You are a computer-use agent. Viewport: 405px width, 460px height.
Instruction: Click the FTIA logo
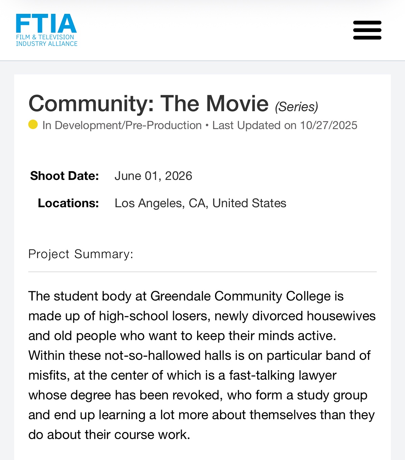pyautogui.click(x=46, y=24)
